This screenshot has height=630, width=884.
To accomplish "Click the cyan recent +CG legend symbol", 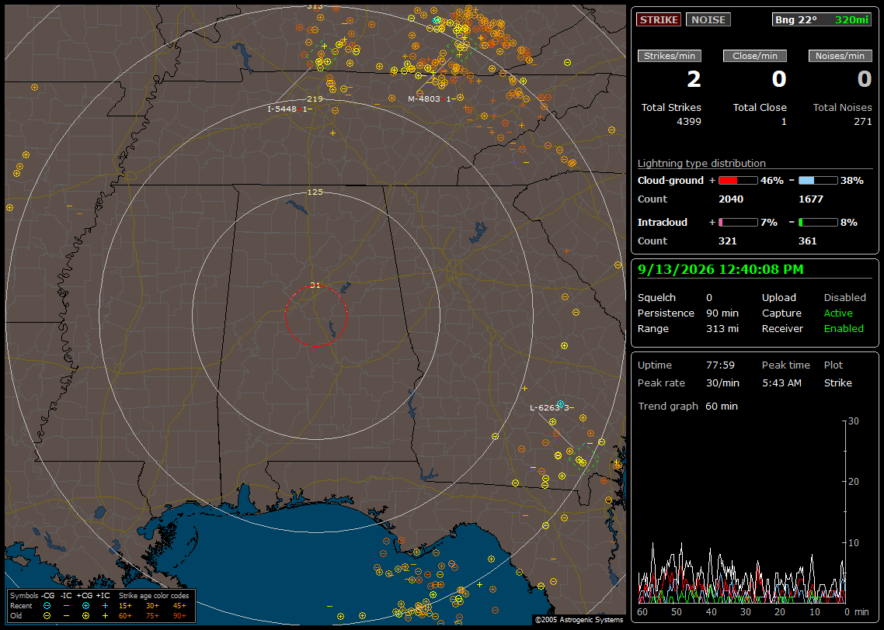I will [85, 606].
